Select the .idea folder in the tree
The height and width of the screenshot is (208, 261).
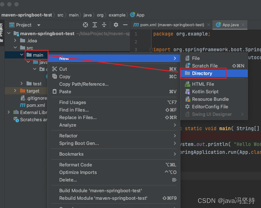[x=28, y=41]
